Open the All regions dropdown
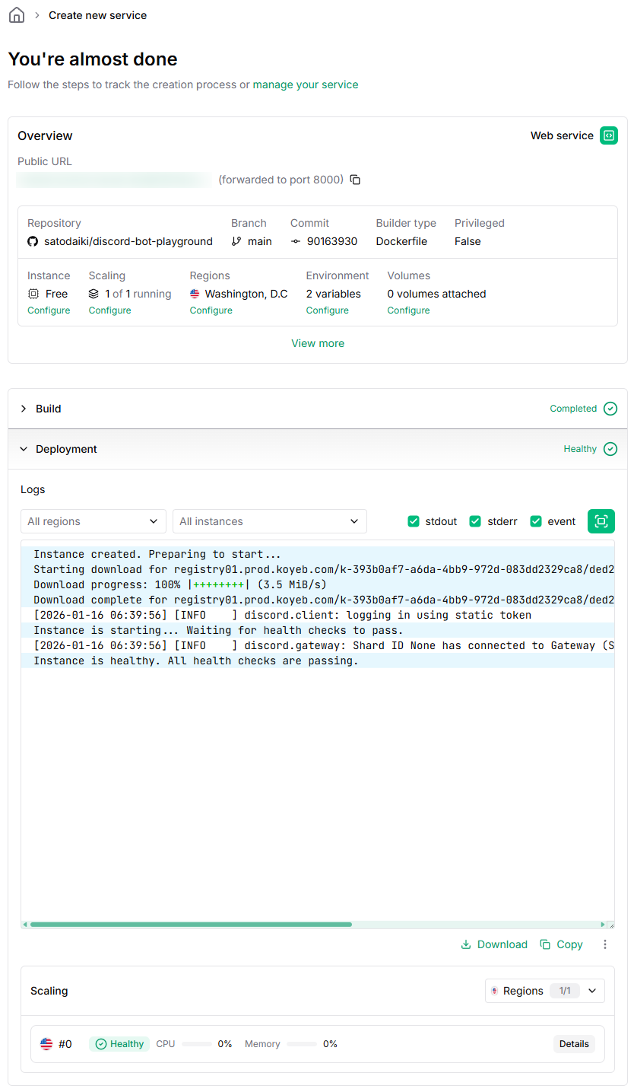 pos(93,521)
